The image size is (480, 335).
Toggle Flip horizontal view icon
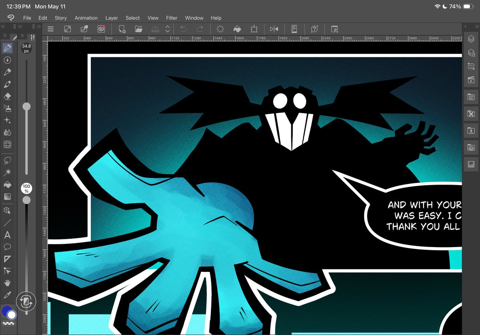point(274,29)
